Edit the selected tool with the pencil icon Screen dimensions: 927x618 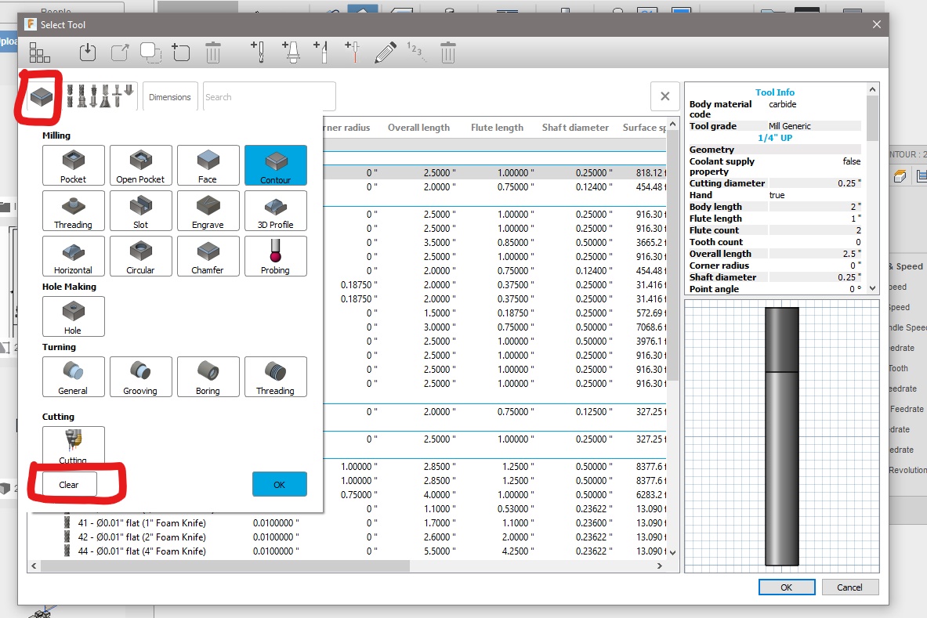coord(385,52)
